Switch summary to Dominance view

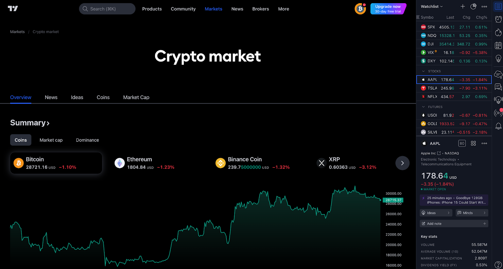[x=87, y=140]
